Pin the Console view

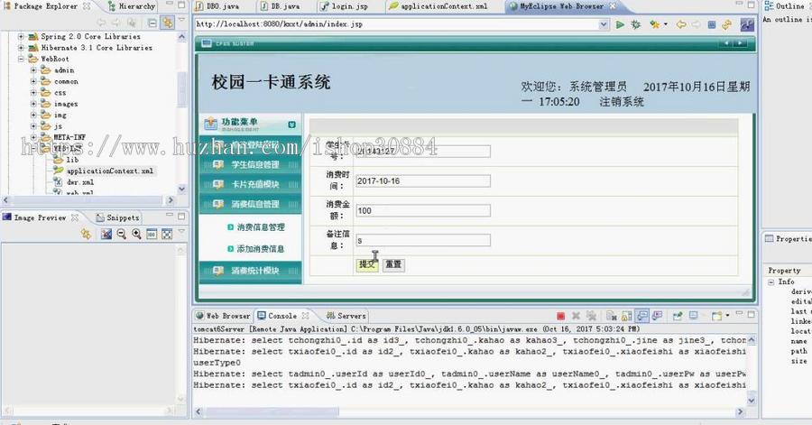click(x=678, y=315)
